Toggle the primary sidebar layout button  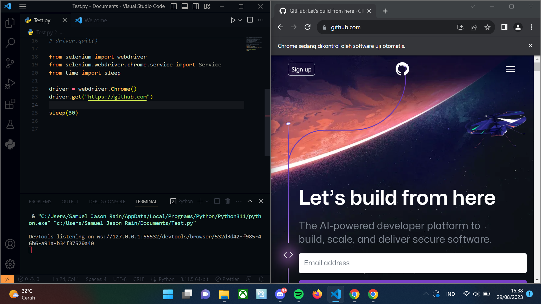174,6
